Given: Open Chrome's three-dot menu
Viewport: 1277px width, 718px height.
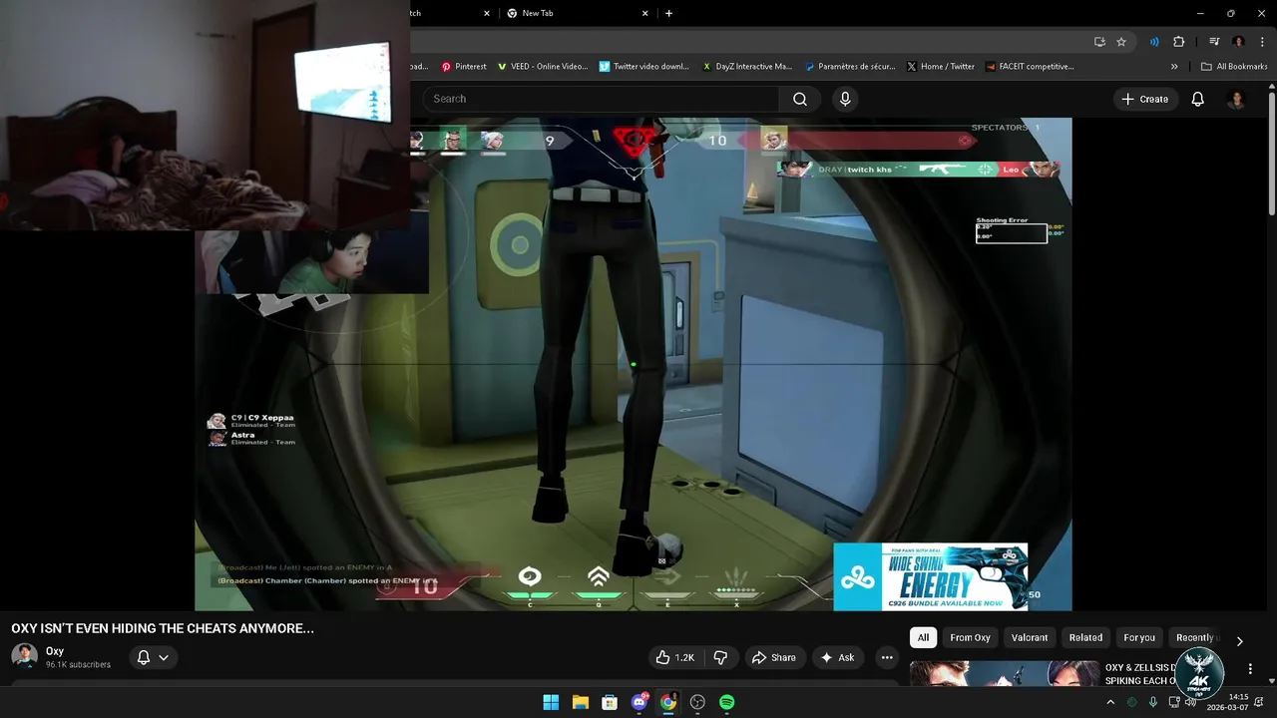Looking at the screenshot, I should pos(1260,42).
